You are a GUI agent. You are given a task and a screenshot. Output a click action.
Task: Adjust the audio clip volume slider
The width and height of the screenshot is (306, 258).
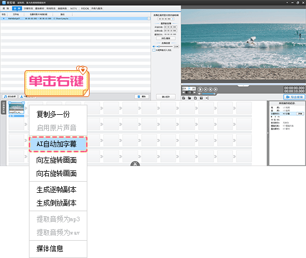click(165, 46)
